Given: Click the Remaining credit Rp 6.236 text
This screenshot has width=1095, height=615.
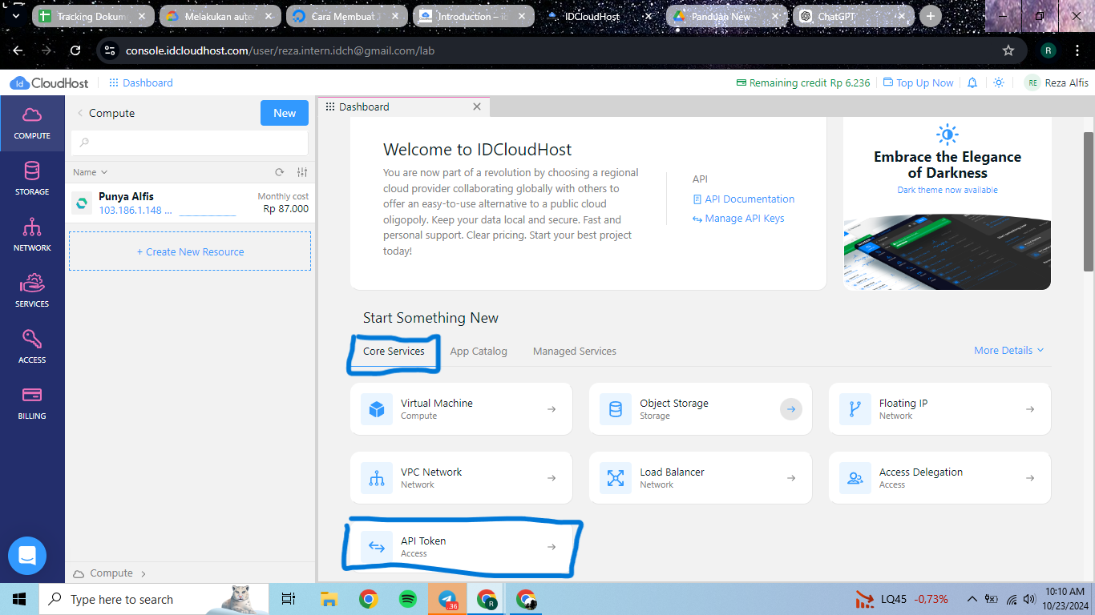Looking at the screenshot, I should [x=803, y=82].
